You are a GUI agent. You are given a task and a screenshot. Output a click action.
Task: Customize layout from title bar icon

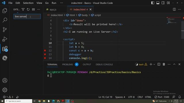pos(168,3)
